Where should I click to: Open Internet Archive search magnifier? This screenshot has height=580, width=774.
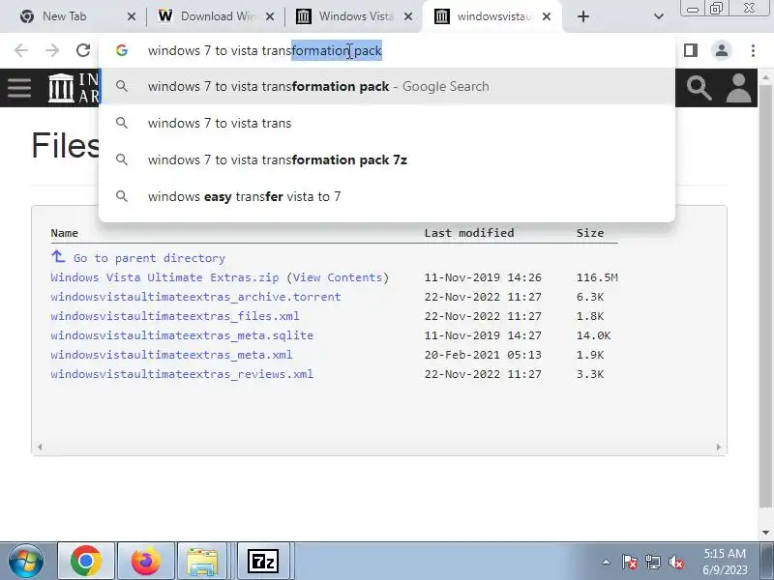point(699,88)
